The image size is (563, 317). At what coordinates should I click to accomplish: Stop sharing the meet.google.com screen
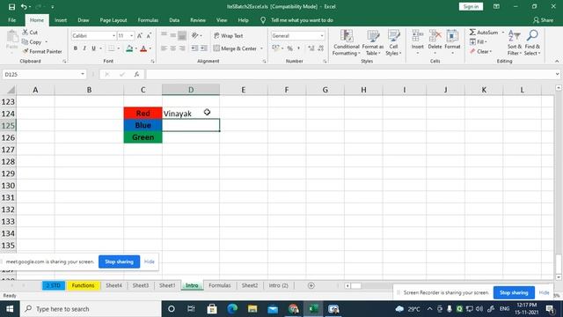pyautogui.click(x=120, y=262)
